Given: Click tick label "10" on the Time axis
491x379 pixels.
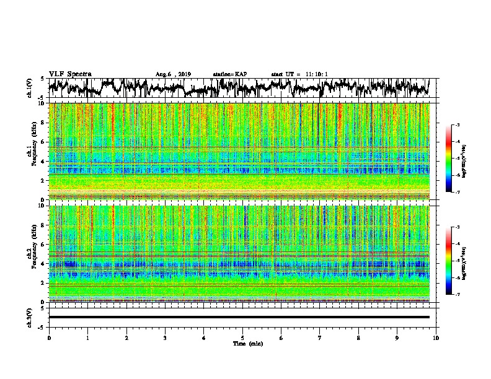Looking at the screenshot, I should point(436,338).
